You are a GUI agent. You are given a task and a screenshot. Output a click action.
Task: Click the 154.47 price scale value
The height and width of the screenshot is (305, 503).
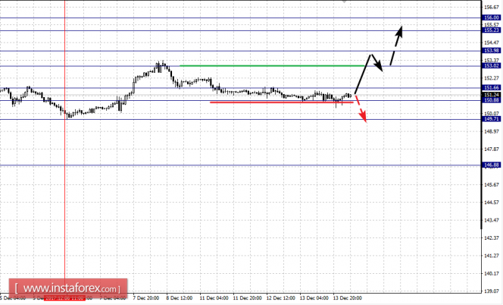[x=492, y=42]
